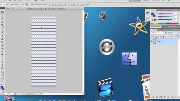The height and width of the screenshot is (101, 180).
Task: Select the Spot Healing Brush tool
Action: (3, 32)
